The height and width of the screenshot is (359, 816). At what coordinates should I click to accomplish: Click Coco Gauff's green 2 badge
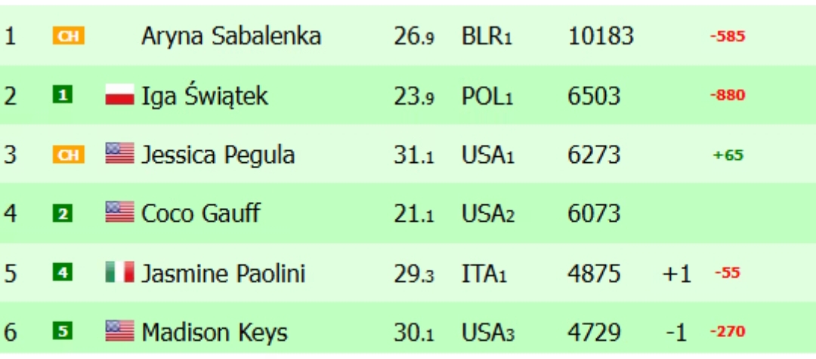click(63, 213)
